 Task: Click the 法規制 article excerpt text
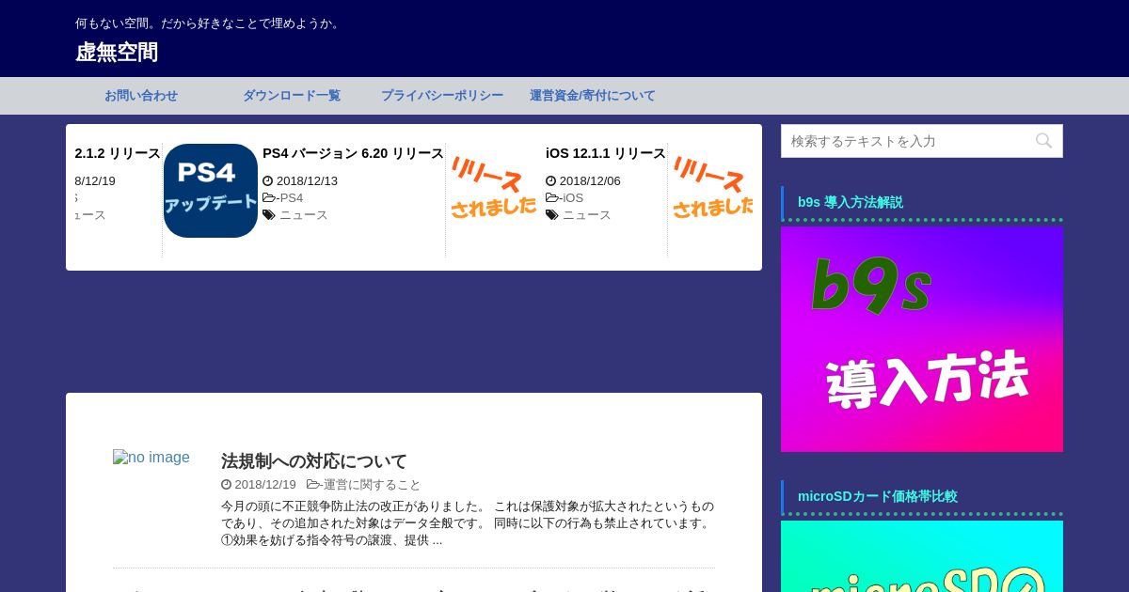468,523
